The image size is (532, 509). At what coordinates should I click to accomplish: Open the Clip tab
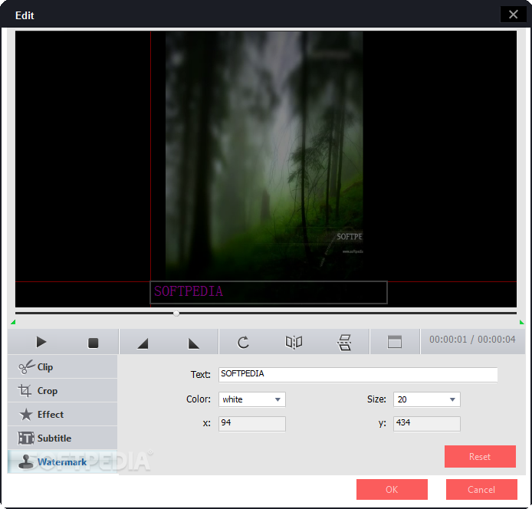62,367
